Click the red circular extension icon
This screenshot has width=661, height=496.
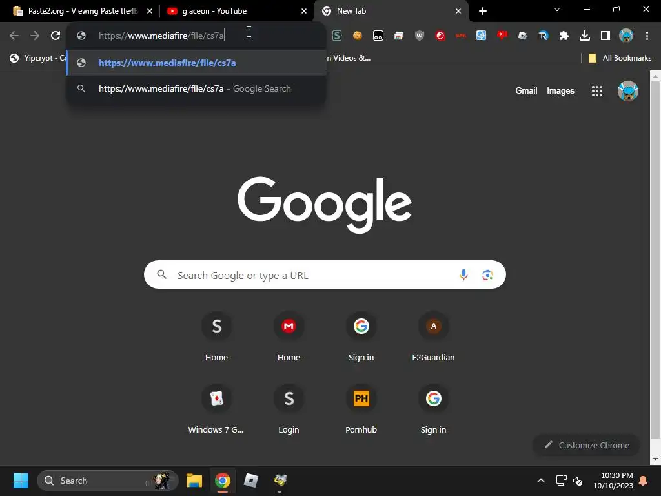[x=440, y=36]
